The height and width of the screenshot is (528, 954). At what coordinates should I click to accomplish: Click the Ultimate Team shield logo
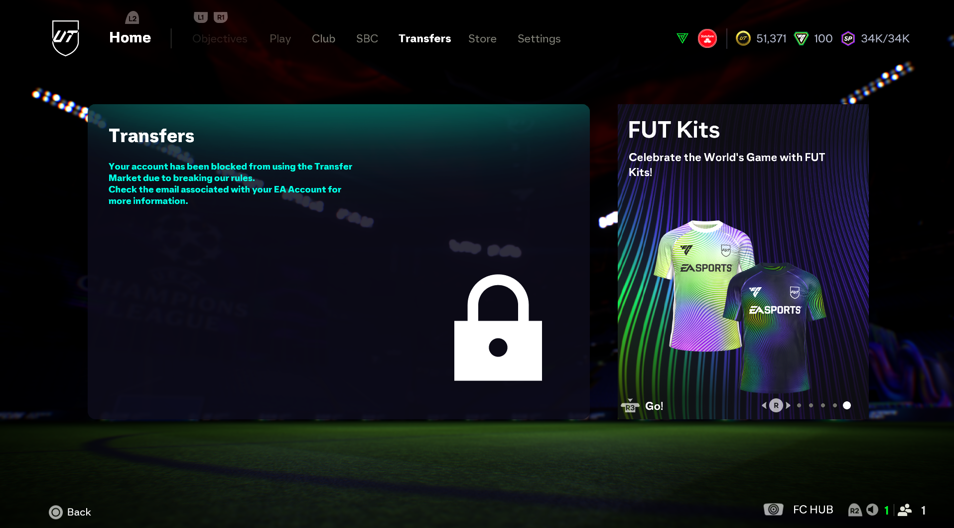click(x=65, y=38)
